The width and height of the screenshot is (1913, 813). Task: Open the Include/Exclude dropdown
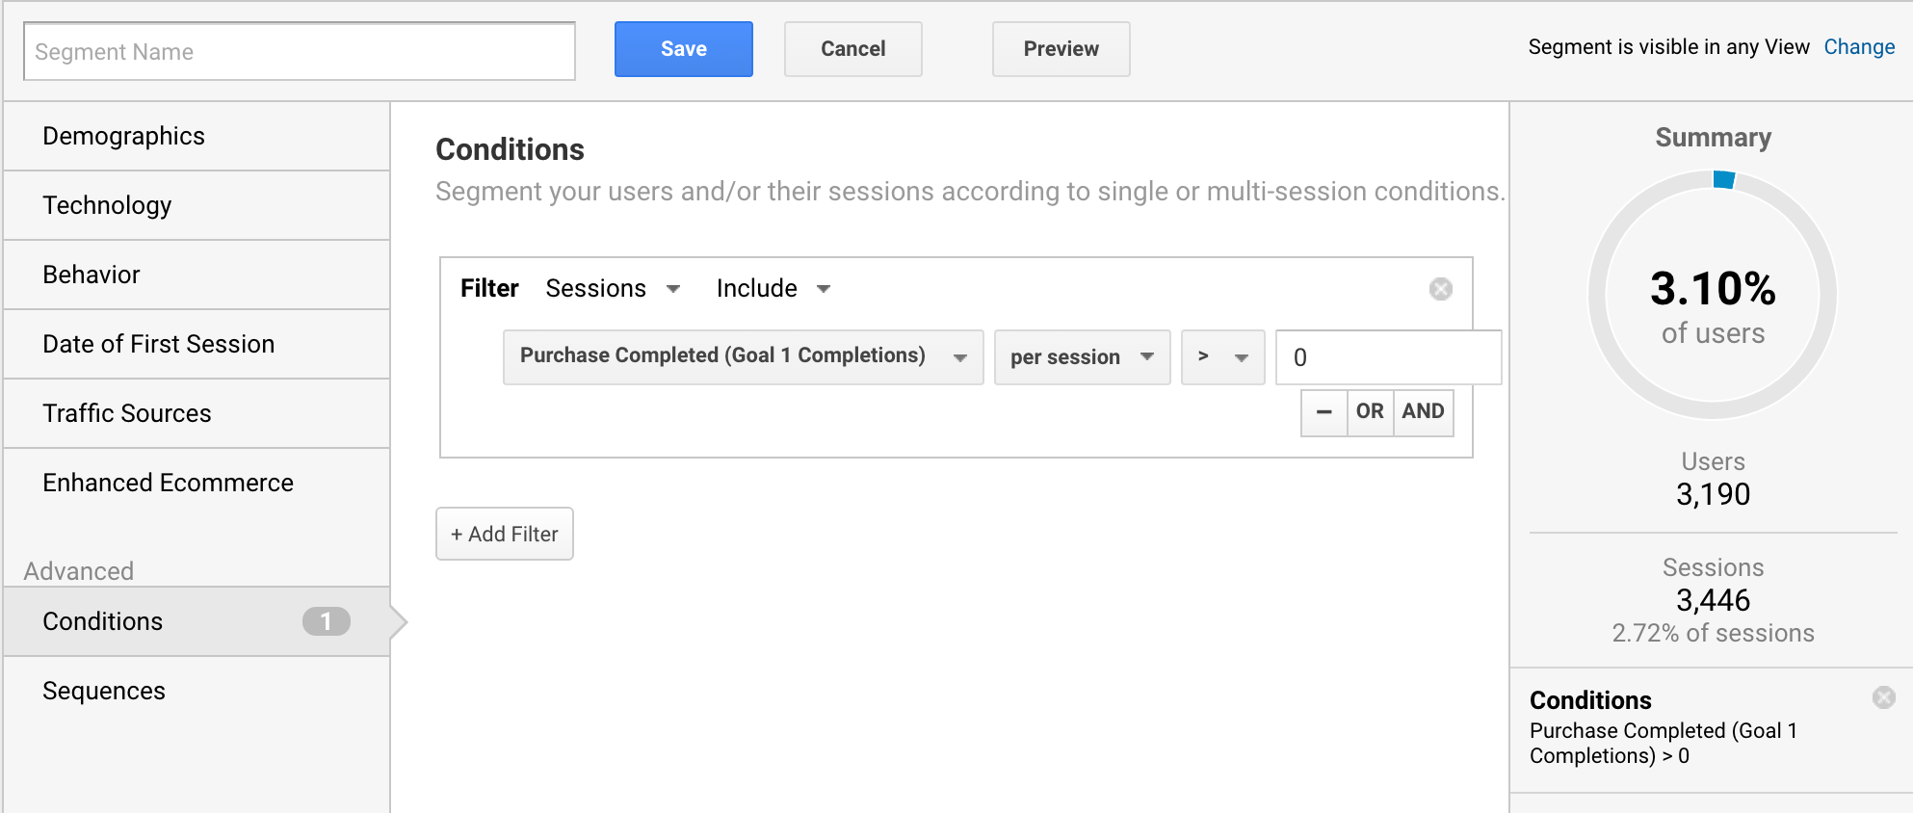point(773,289)
